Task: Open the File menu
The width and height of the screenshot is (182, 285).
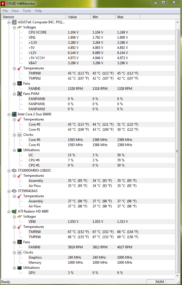Action: click(x=5, y=11)
